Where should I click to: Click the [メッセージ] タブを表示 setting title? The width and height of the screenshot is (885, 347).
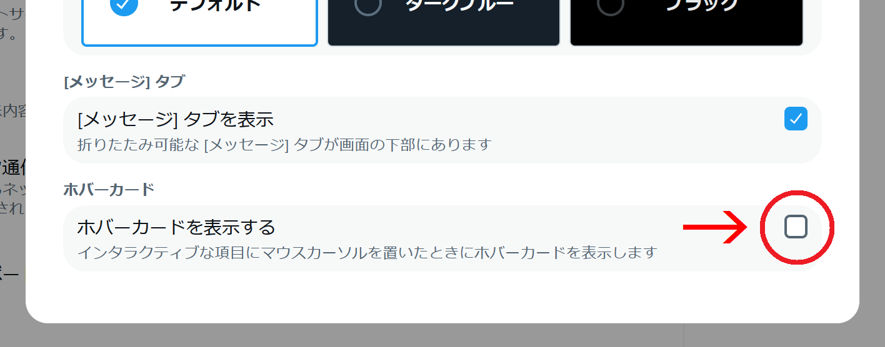pyautogui.click(x=176, y=119)
